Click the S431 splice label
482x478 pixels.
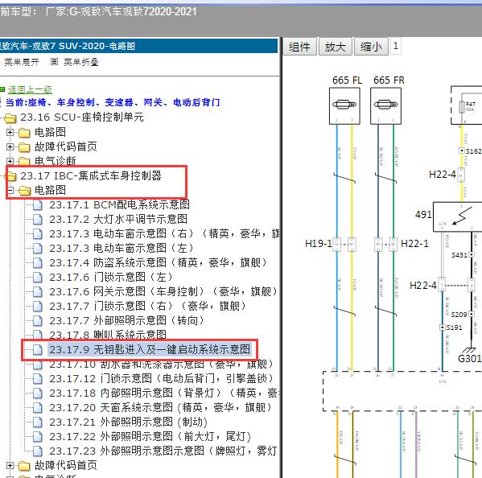tap(459, 255)
